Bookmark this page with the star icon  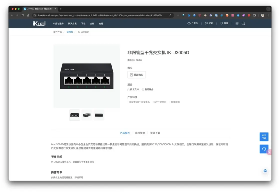170,15
